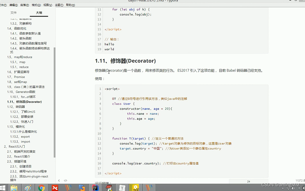305x191 pixels.
Task: Go to outline item 1.4.1 函数参数默认值
Action: (25, 33)
